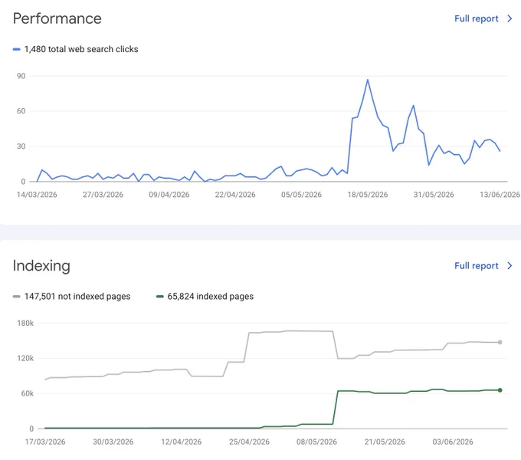Screen dimensions: 521x460
Task: Click the second clicks peak before 31/05/2026
Action: (x=413, y=106)
